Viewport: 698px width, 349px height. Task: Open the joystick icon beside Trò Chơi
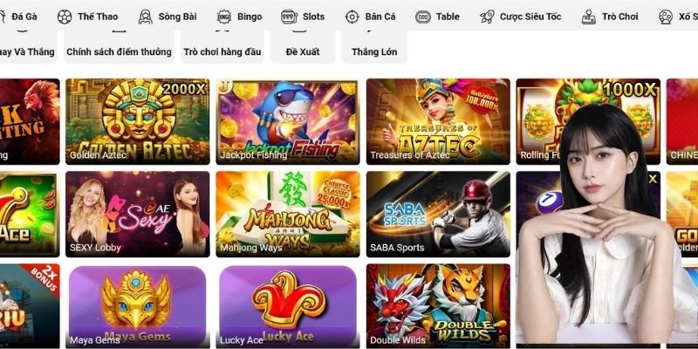point(588,17)
